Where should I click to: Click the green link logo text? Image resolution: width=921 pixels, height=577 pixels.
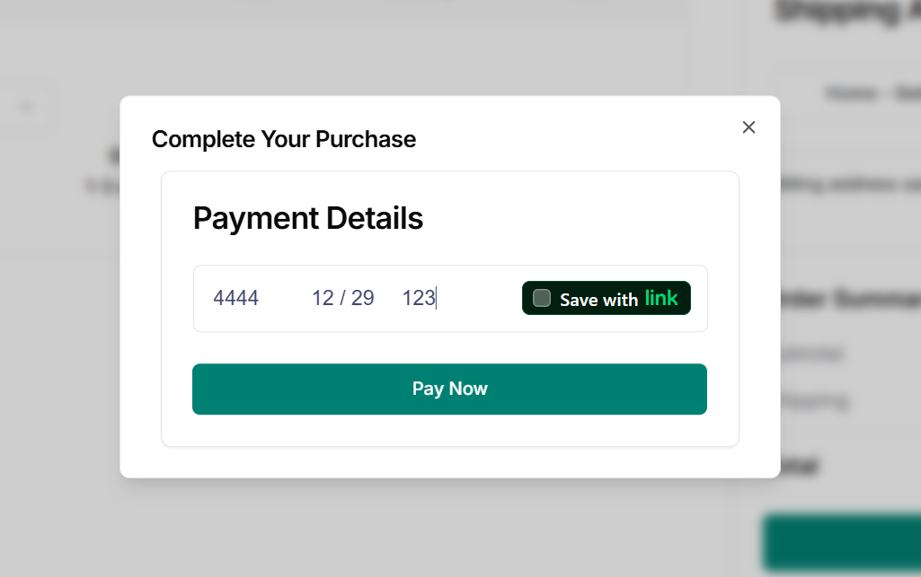click(x=661, y=298)
